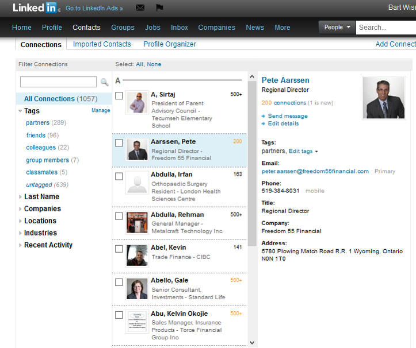Open the People search type dropdown
The image size is (416, 348).
pyautogui.click(x=337, y=28)
